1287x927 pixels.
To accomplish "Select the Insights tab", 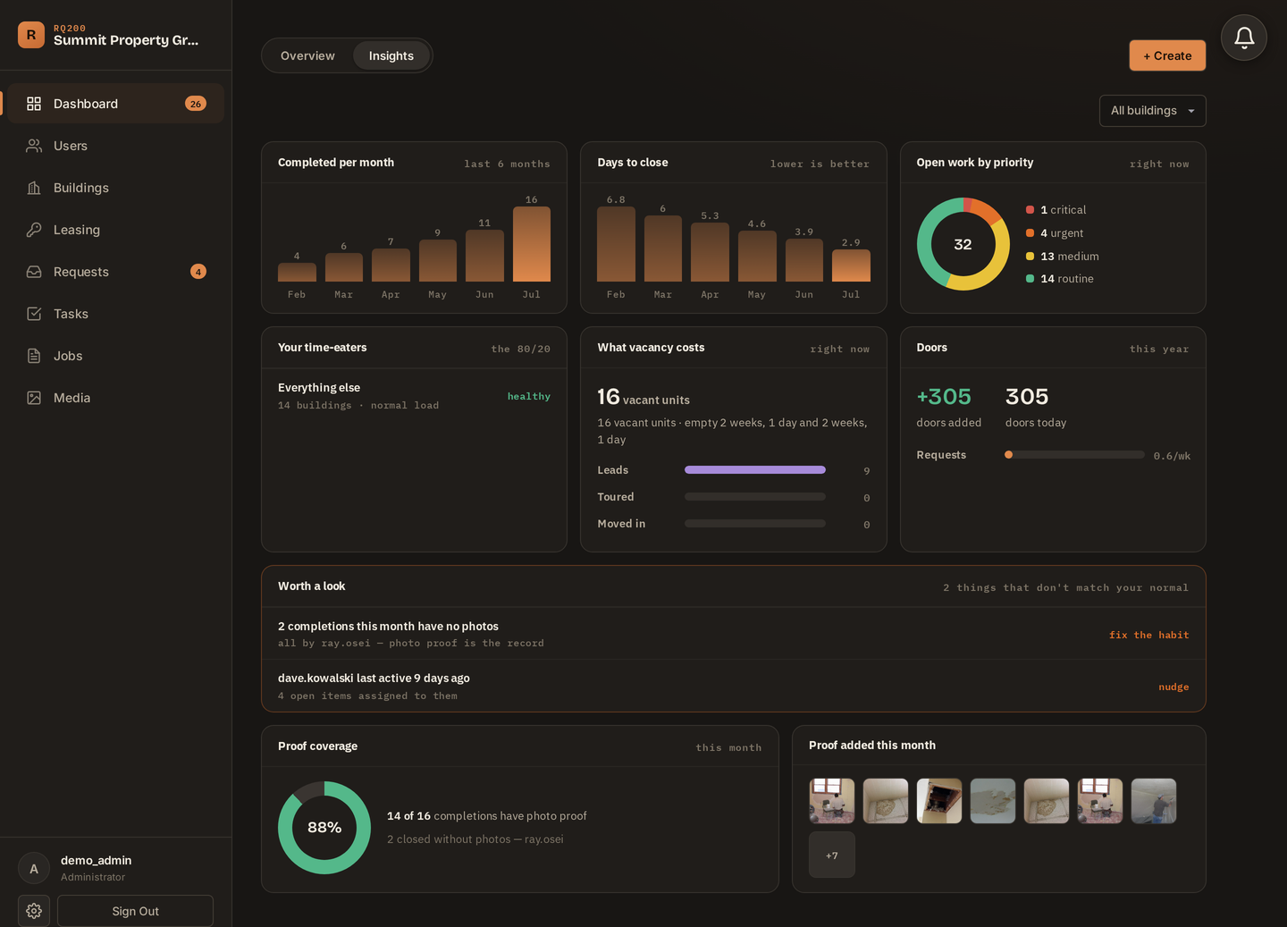I will point(391,55).
